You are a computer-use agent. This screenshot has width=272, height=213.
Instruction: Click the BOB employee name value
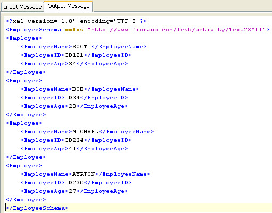click(x=78, y=89)
